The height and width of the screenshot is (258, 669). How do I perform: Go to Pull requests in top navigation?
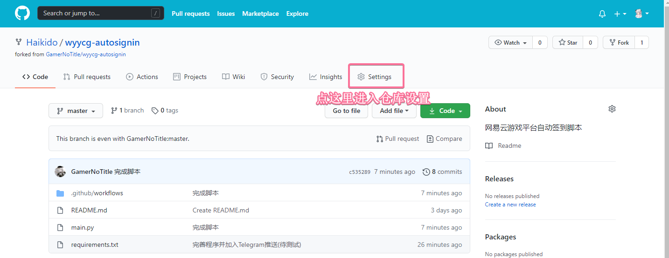pos(191,13)
